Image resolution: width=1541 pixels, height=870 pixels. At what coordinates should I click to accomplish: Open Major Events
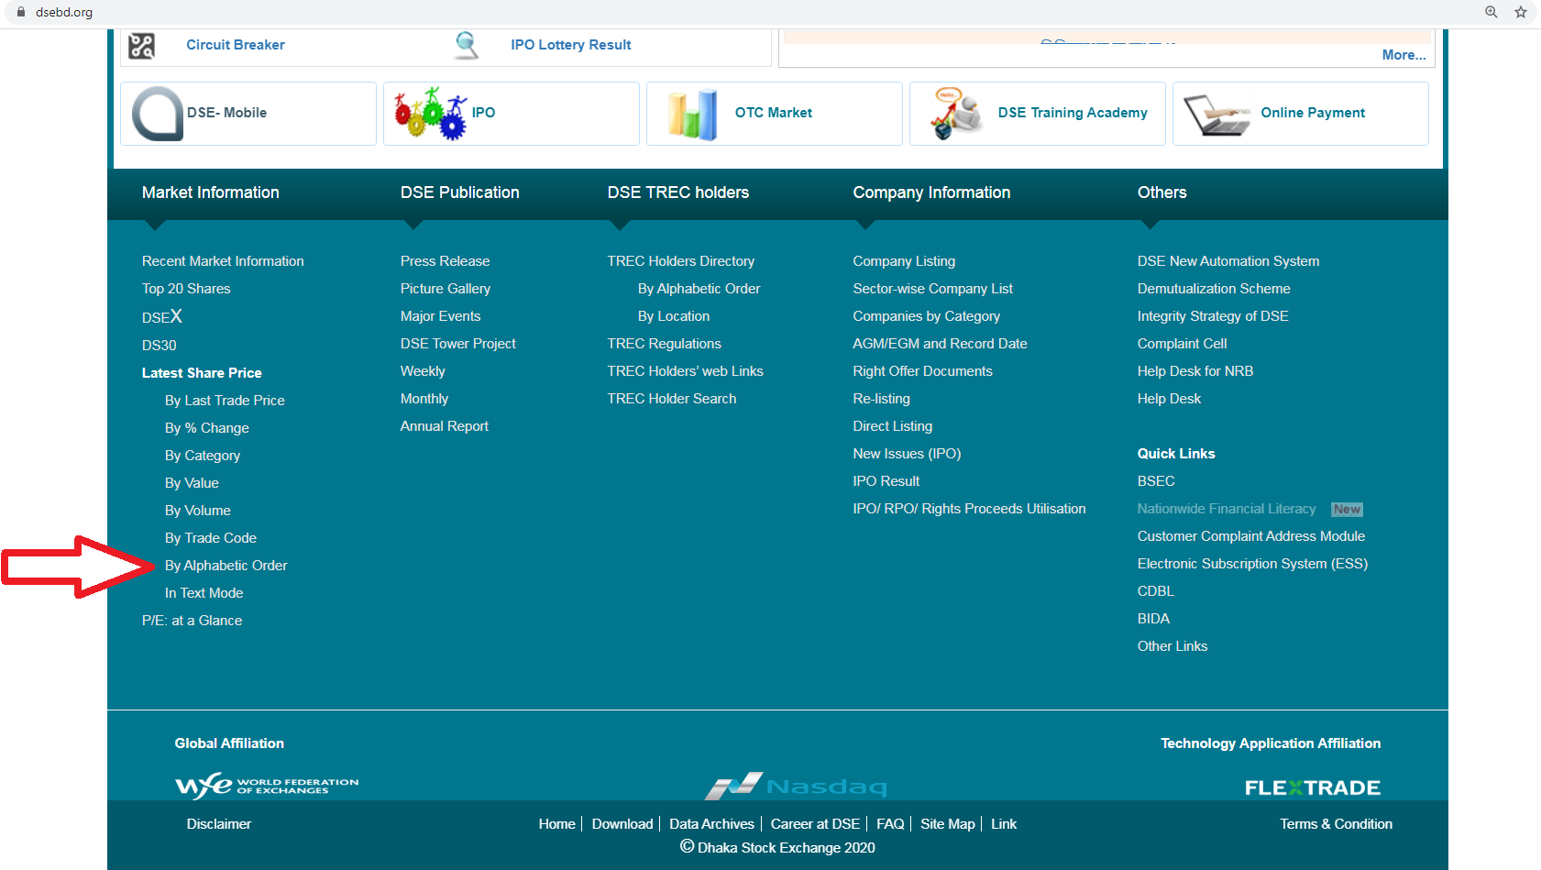[441, 316]
